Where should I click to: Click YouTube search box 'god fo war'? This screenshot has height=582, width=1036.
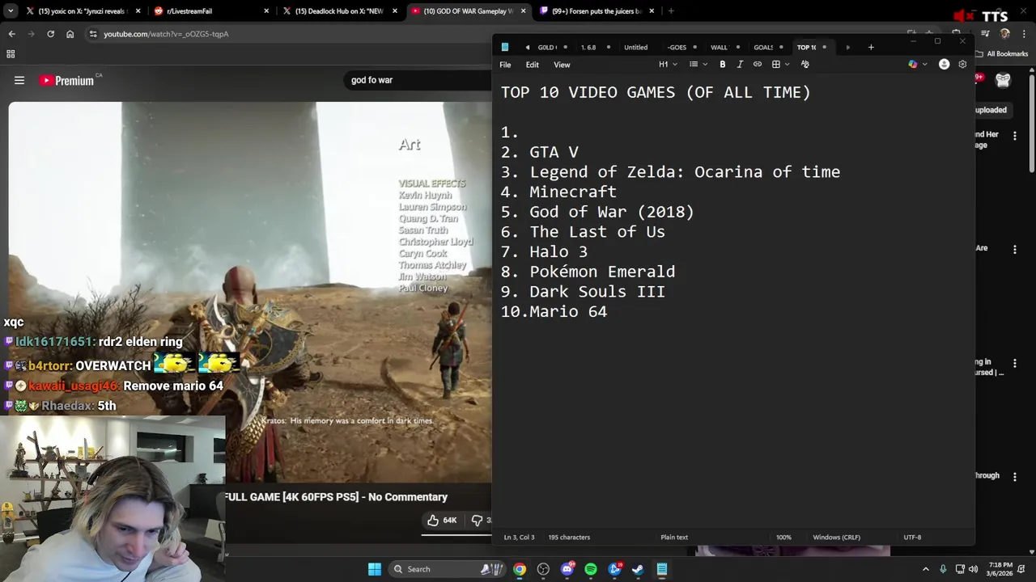click(x=419, y=80)
